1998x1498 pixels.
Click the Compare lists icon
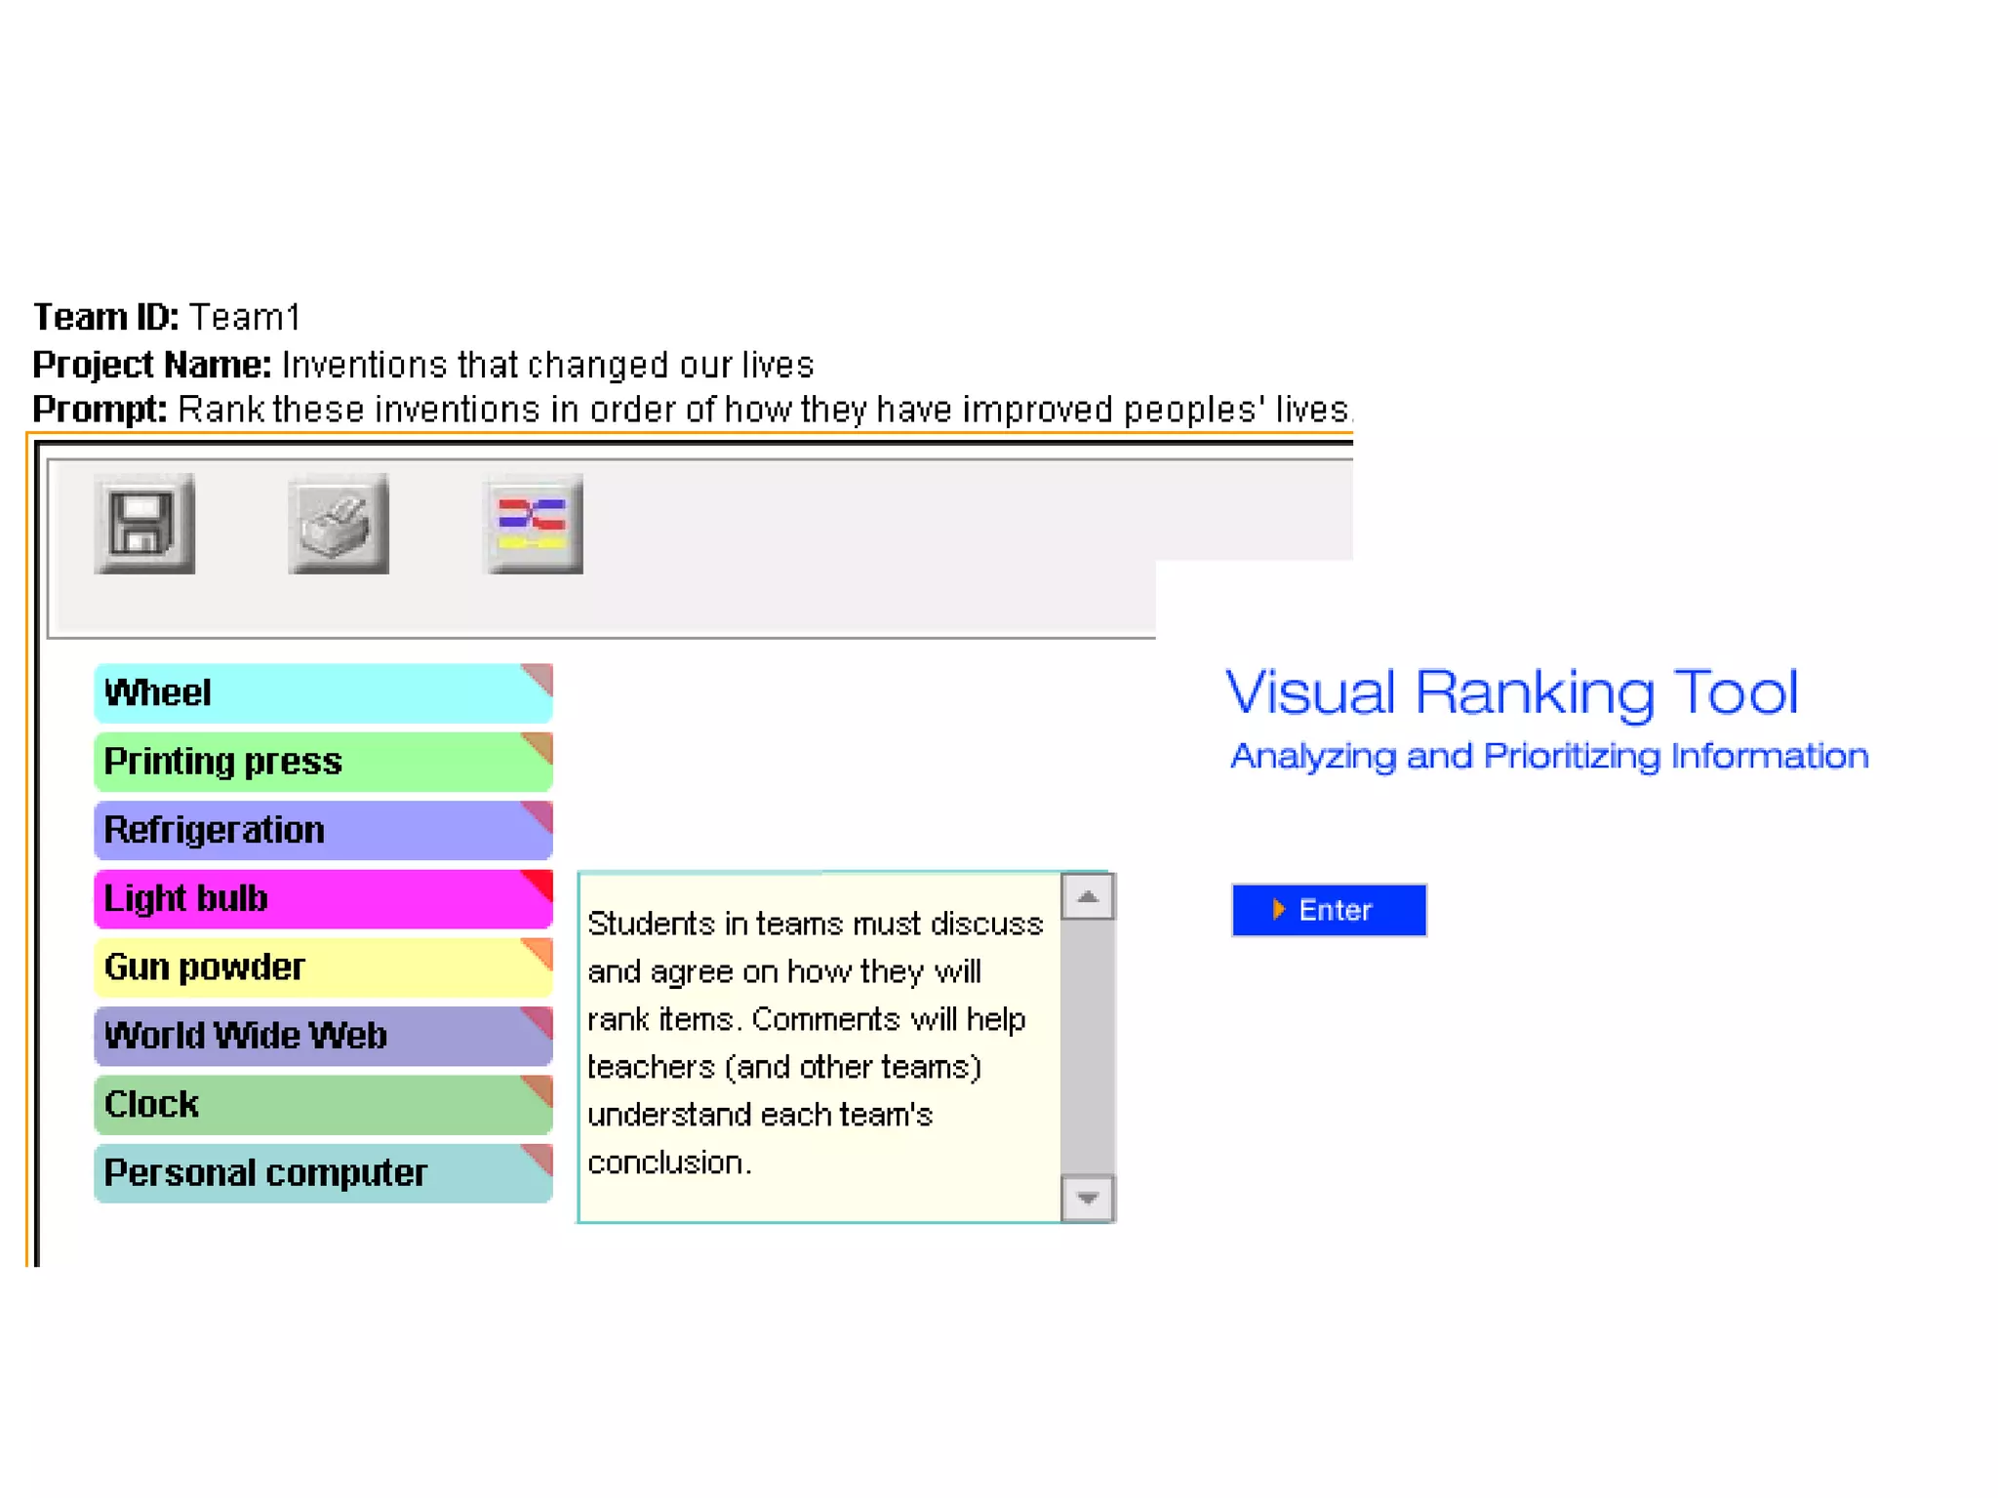coord(533,524)
